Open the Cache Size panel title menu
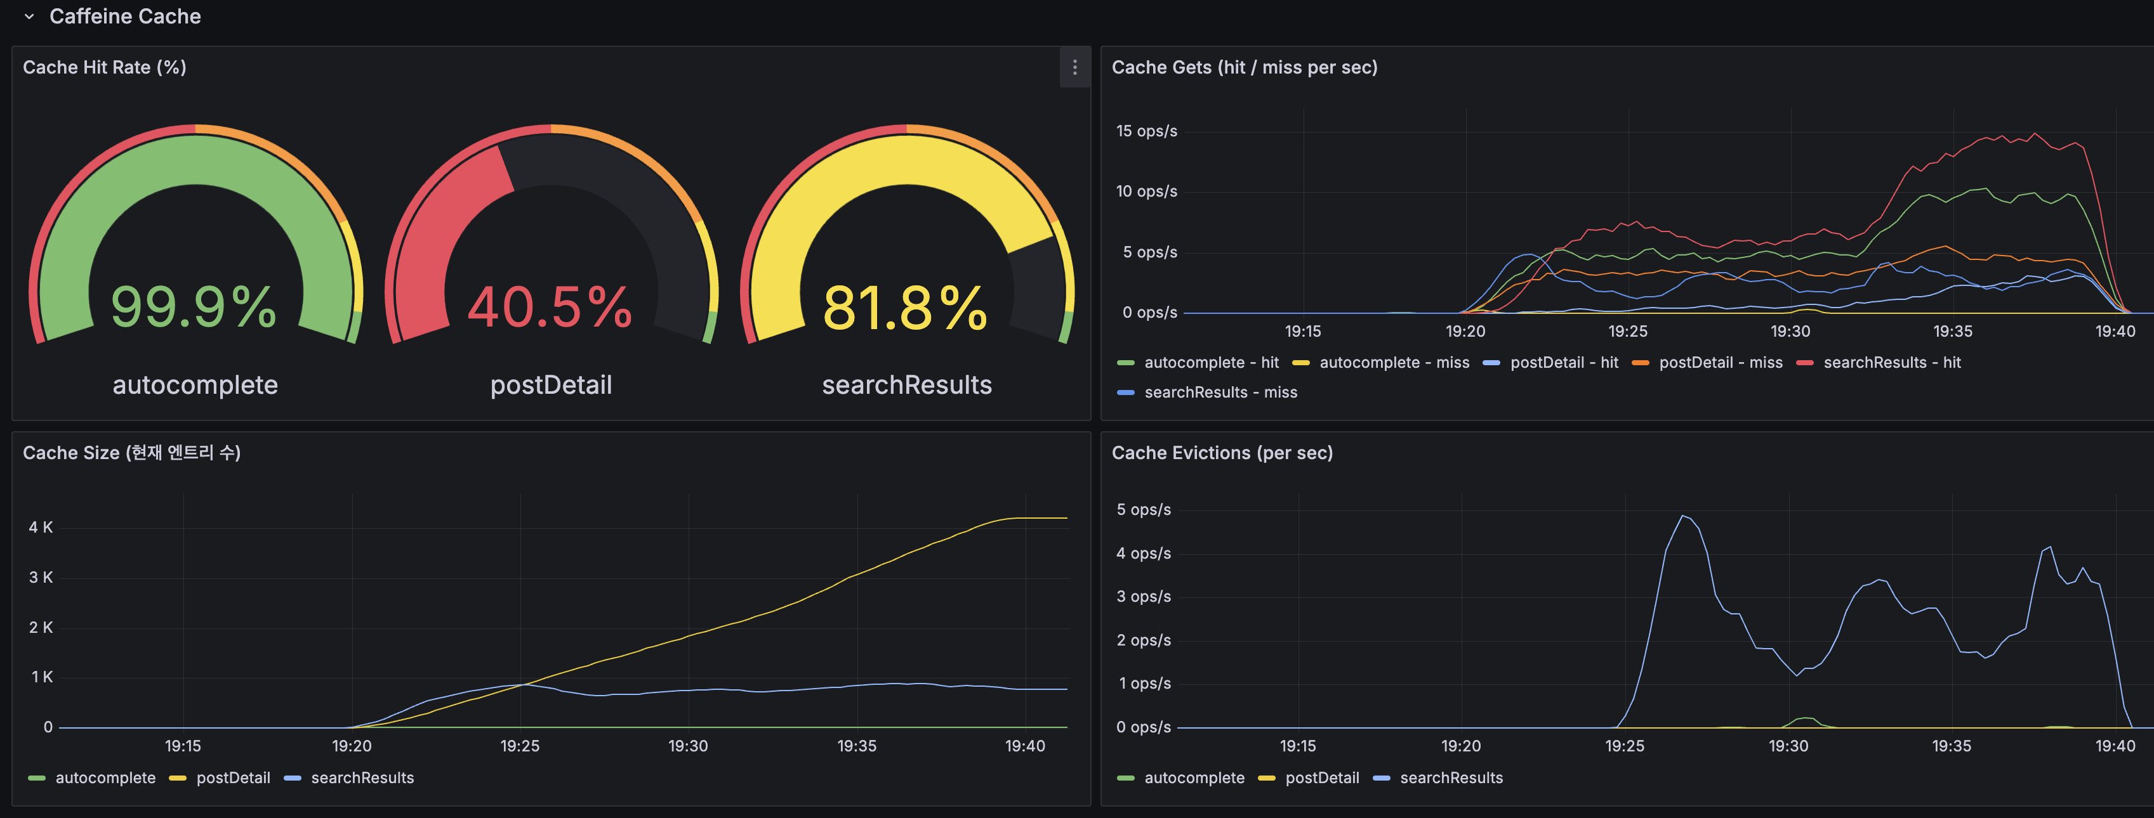2154x818 pixels. [131, 453]
